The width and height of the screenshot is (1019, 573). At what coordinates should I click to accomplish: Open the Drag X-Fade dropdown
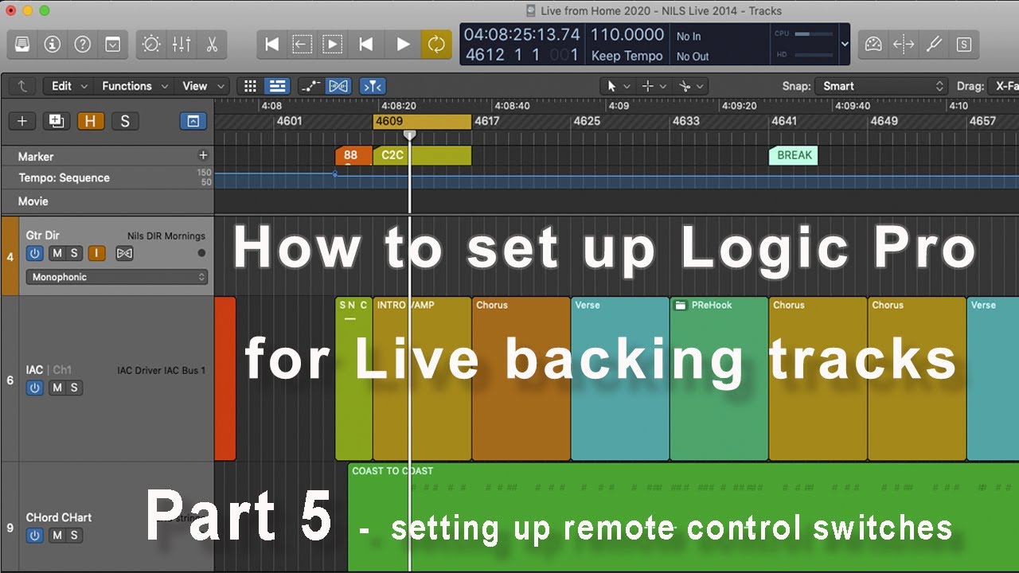(1002, 86)
